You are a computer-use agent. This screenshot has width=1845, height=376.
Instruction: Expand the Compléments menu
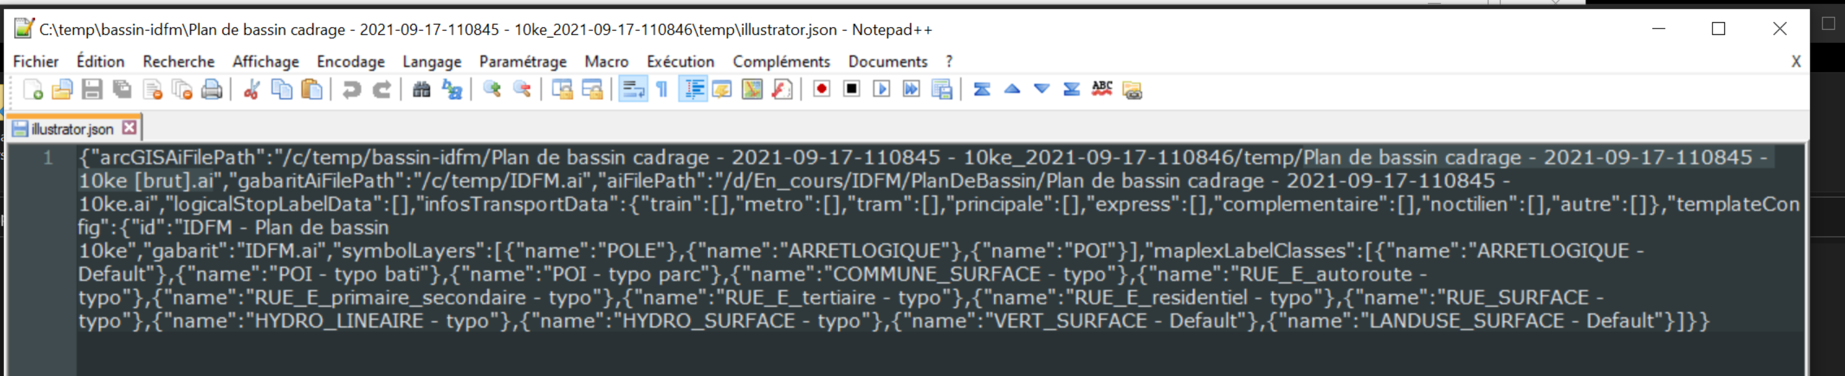781,62
